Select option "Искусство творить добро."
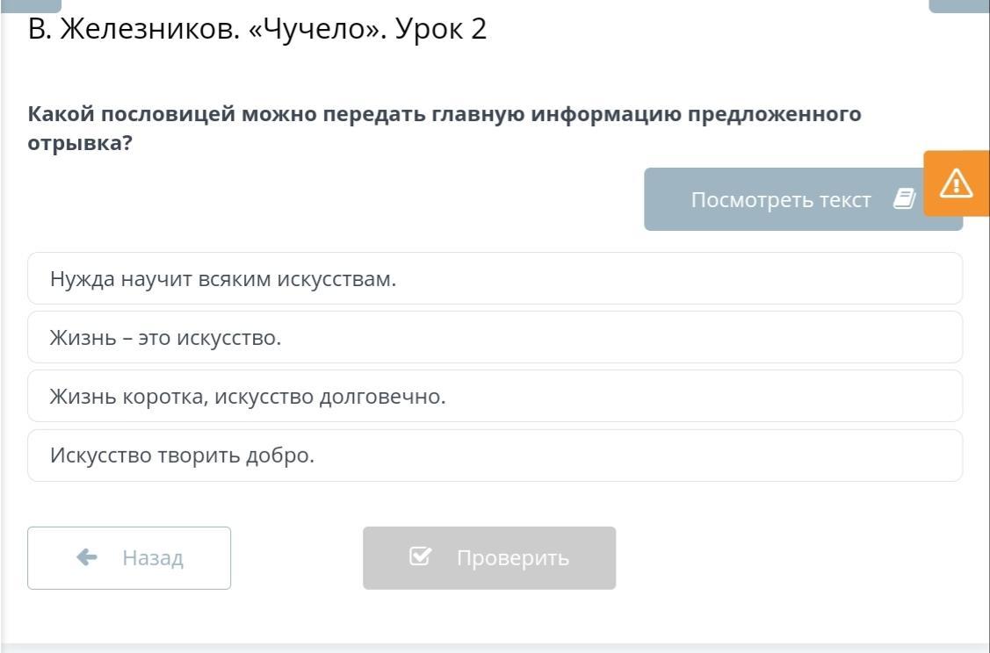Image resolution: width=990 pixels, height=653 pixels. 182,456
